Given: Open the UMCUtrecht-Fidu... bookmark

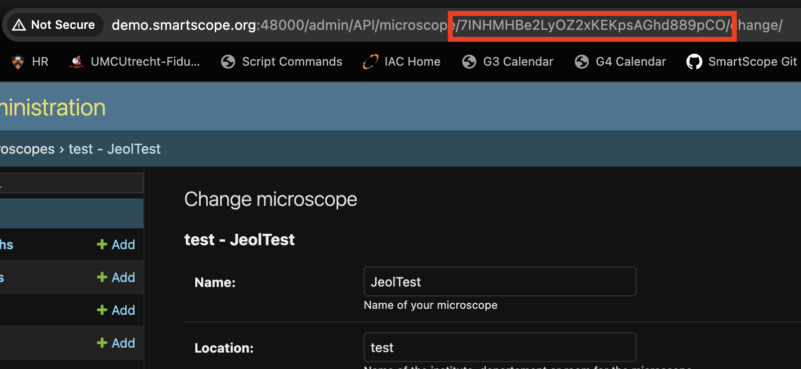Looking at the screenshot, I should tap(134, 62).
